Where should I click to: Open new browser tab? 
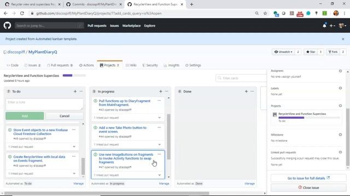tap(191, 4)
